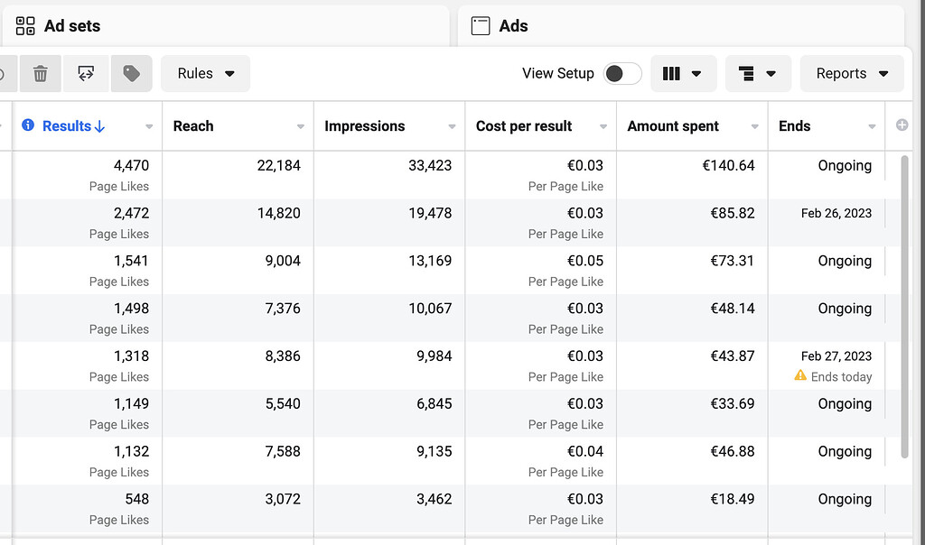This screenshot has width=925, height=545.
Task: Select the 8,386 reach value
Action: pyautogui.click(x=283, y=356)
